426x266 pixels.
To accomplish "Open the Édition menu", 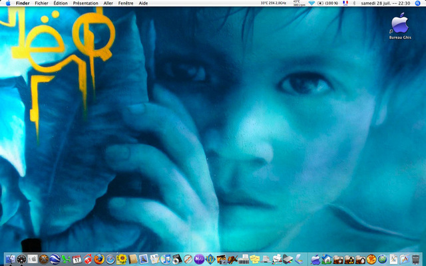I will [x=61, y=3].
